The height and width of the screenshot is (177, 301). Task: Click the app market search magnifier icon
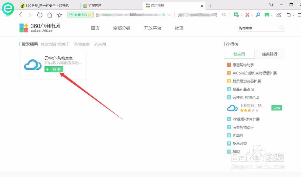click(282, 28)
